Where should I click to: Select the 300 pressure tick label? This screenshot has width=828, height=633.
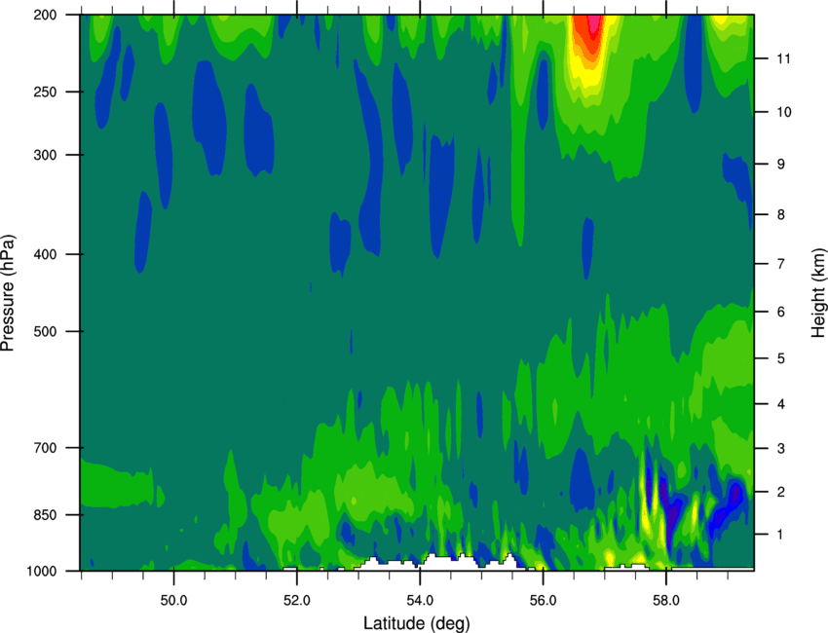point(45,155)
